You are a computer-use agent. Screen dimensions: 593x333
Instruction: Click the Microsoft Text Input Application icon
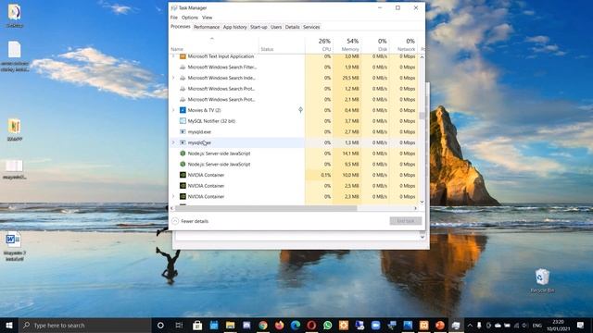(x=183, y=56)
